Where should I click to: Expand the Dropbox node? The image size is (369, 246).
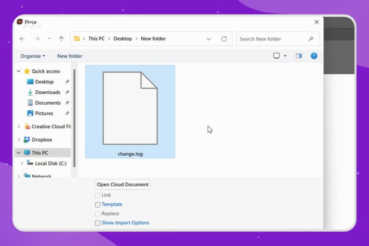[19, 140]
